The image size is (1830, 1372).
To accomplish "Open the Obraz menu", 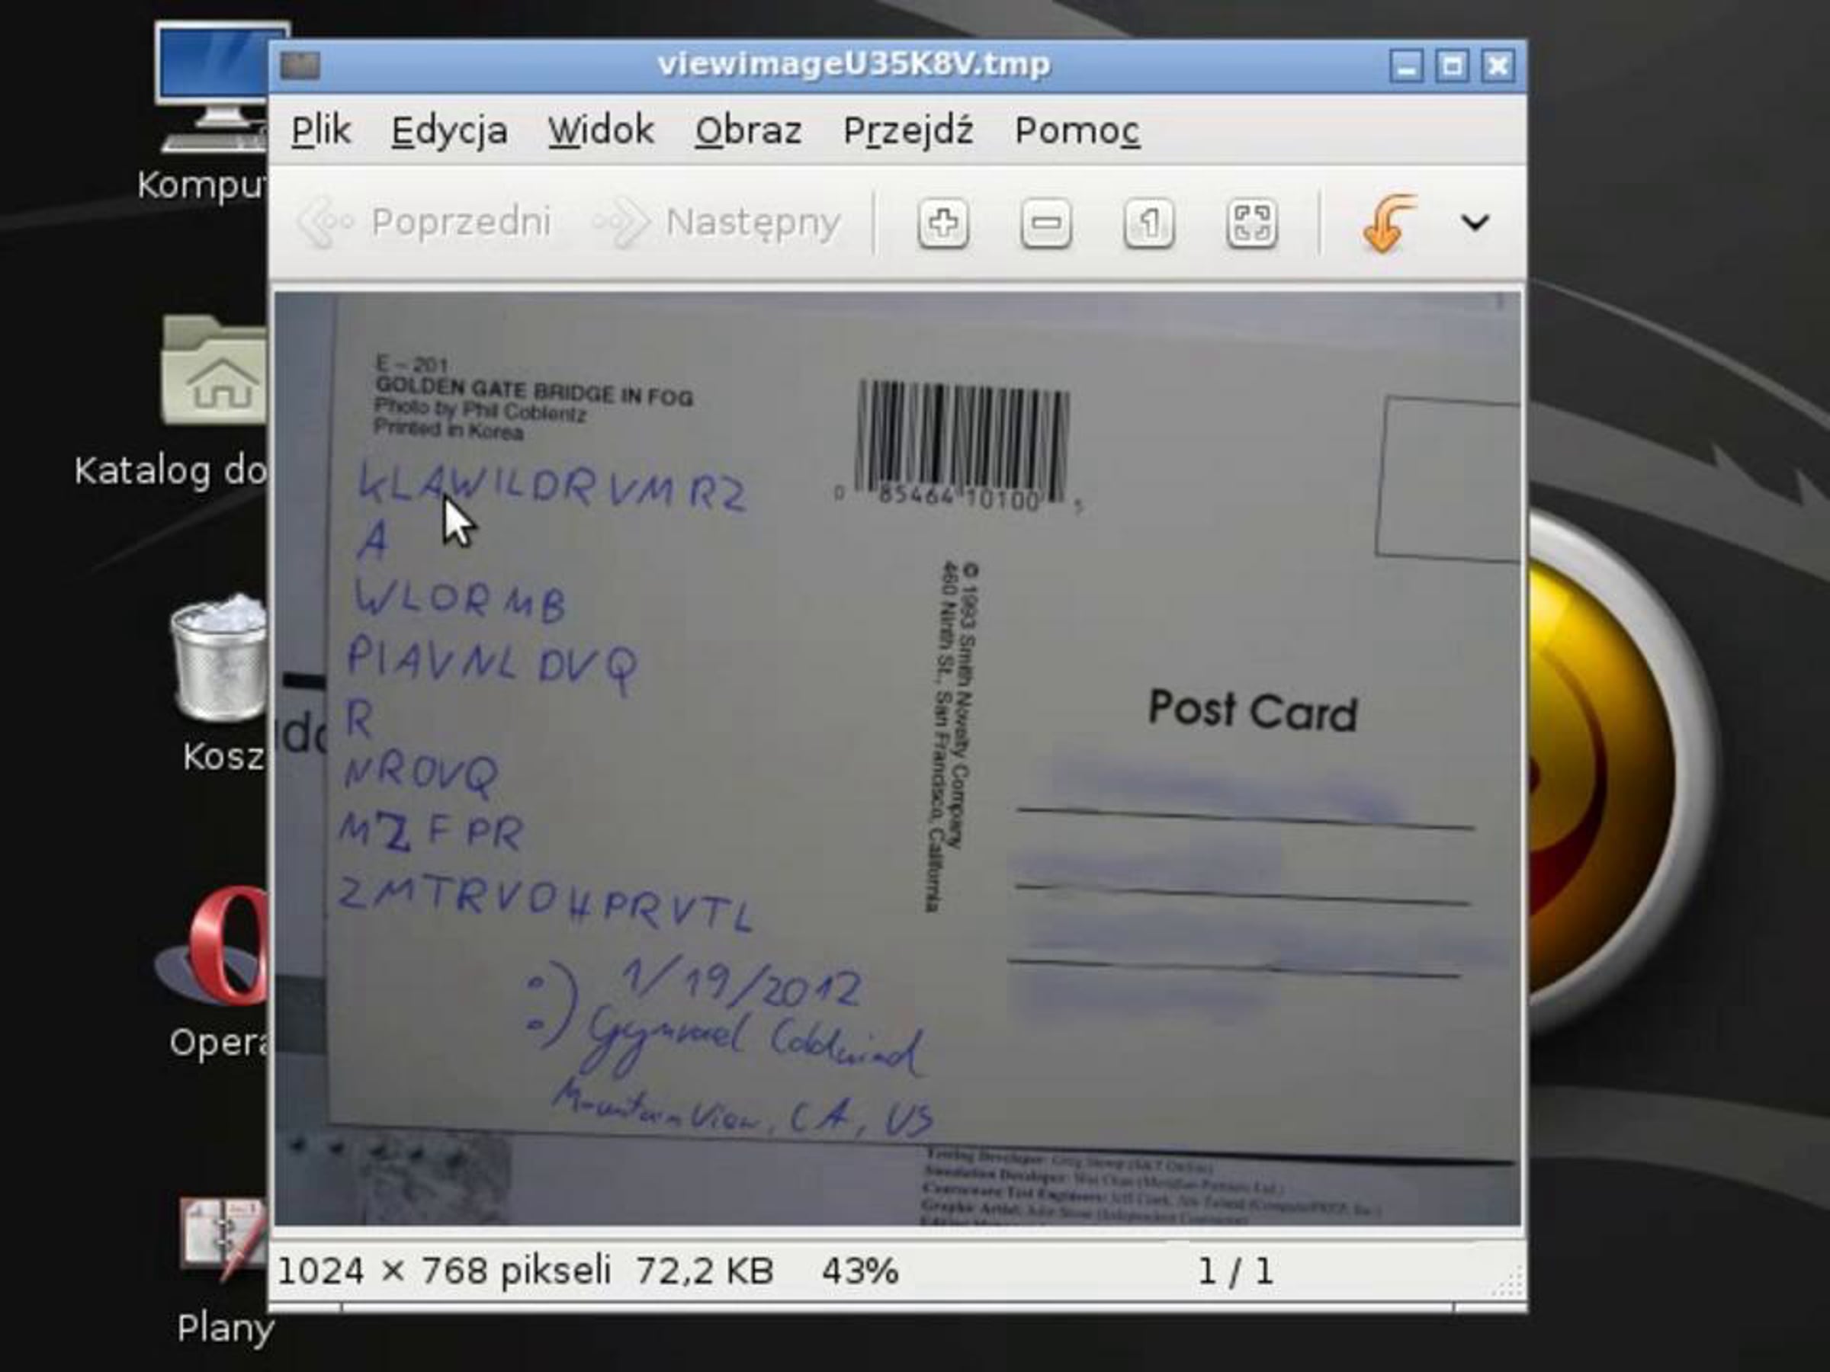I will (748, 130).
